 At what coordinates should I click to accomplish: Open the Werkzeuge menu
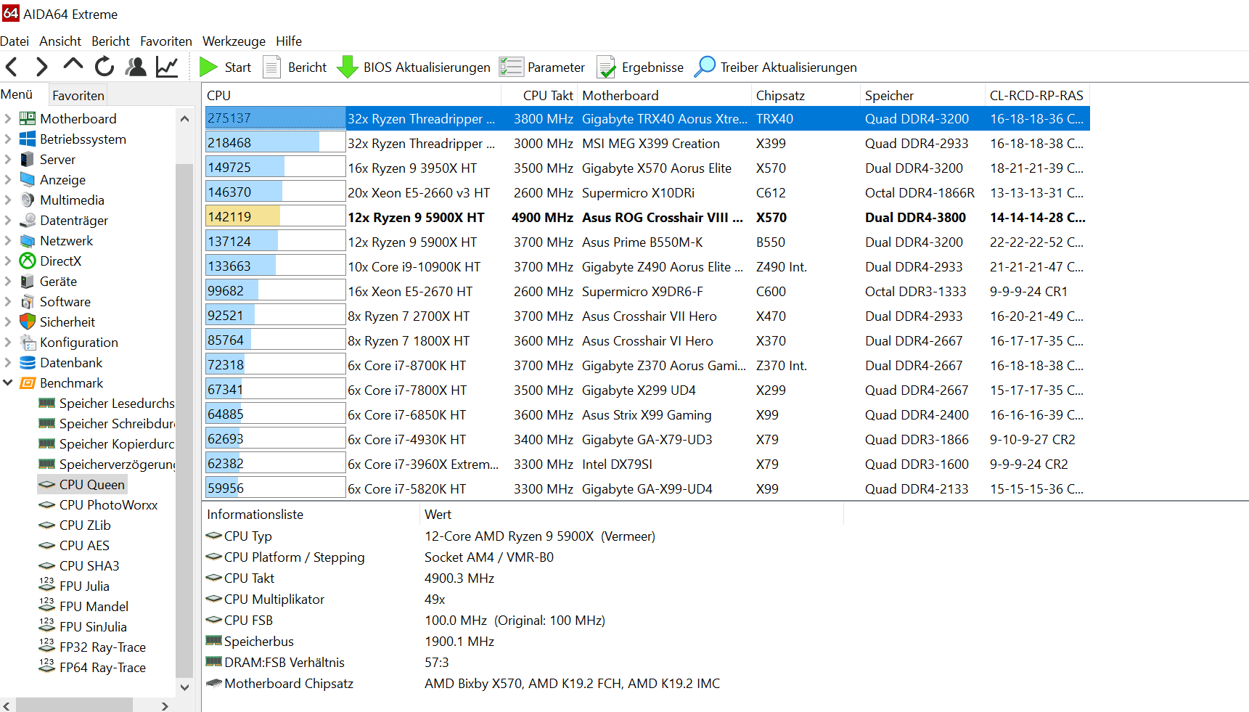pyautogui.click(x=234, y=41)
